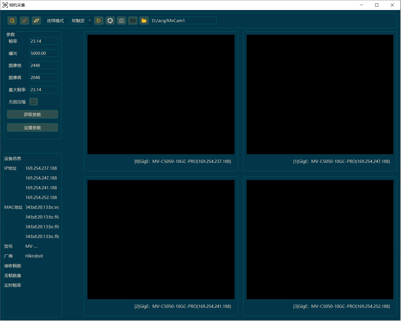The height and width of the screenshot is (321, 401).
Task: Click the 设置参数 button
Action: 32,128
